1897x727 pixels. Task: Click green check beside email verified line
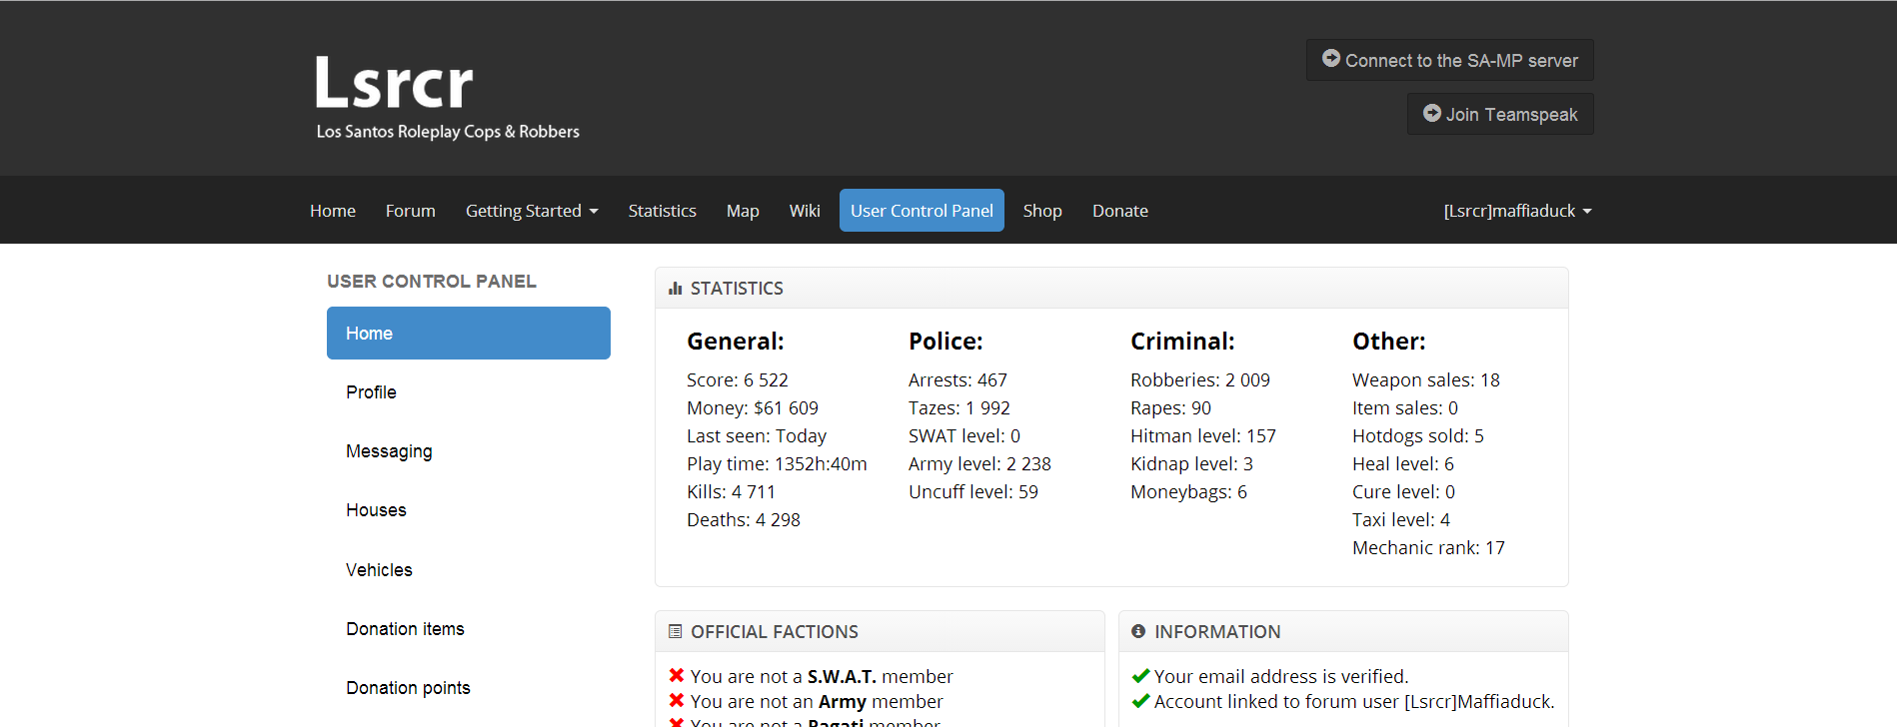1140,676
